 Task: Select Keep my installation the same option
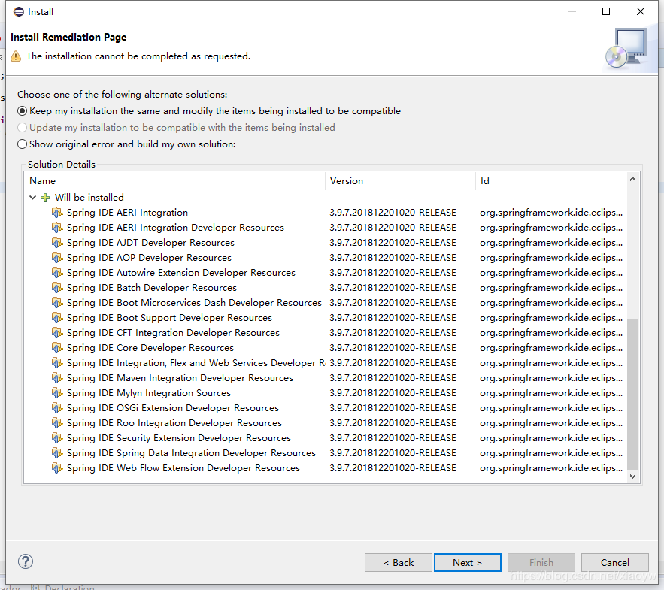23,111
